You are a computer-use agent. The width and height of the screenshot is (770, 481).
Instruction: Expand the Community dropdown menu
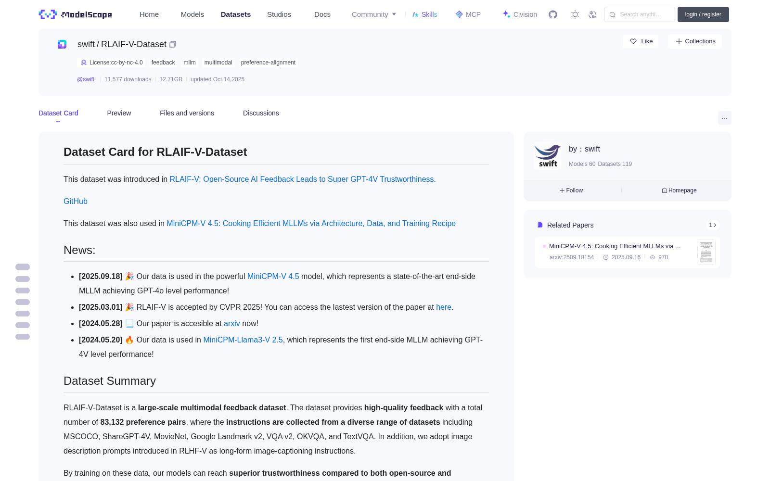pos(374,14)
